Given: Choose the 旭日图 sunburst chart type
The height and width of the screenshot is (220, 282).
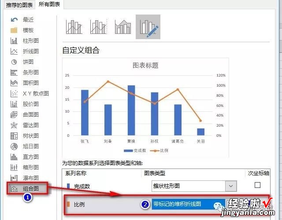Looking at the screenshot, I should [x=25, y=147].
